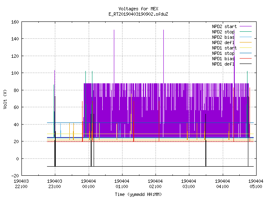Click the y-axis tick value -20
Image resolution: width=264 pixels, height=198 pixels.
(x=15, y=176)
